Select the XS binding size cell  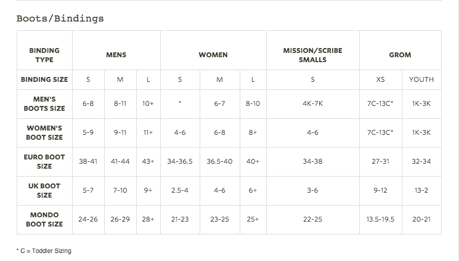click(380, 79)
